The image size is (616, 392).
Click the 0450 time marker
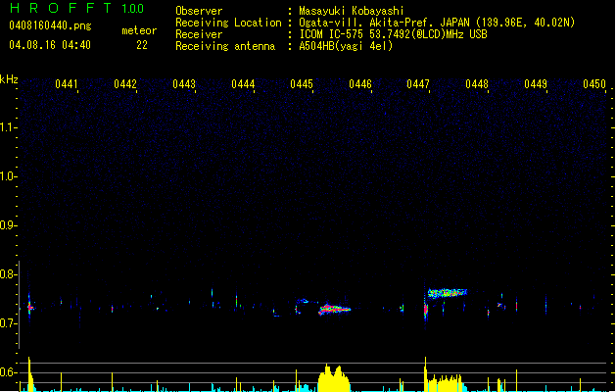(594, 84)
